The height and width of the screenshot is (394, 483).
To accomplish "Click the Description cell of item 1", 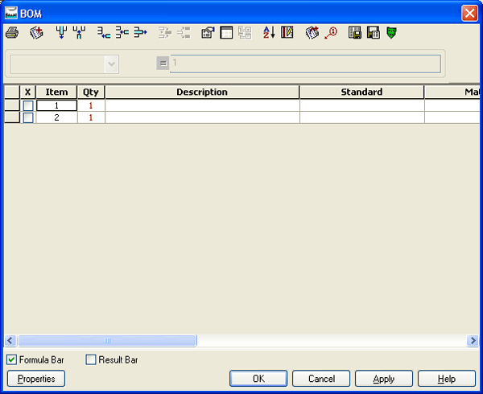I will 202,105.
